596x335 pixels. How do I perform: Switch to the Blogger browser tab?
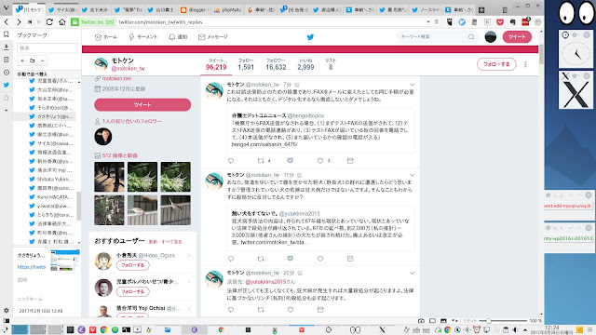click(195, 10)
